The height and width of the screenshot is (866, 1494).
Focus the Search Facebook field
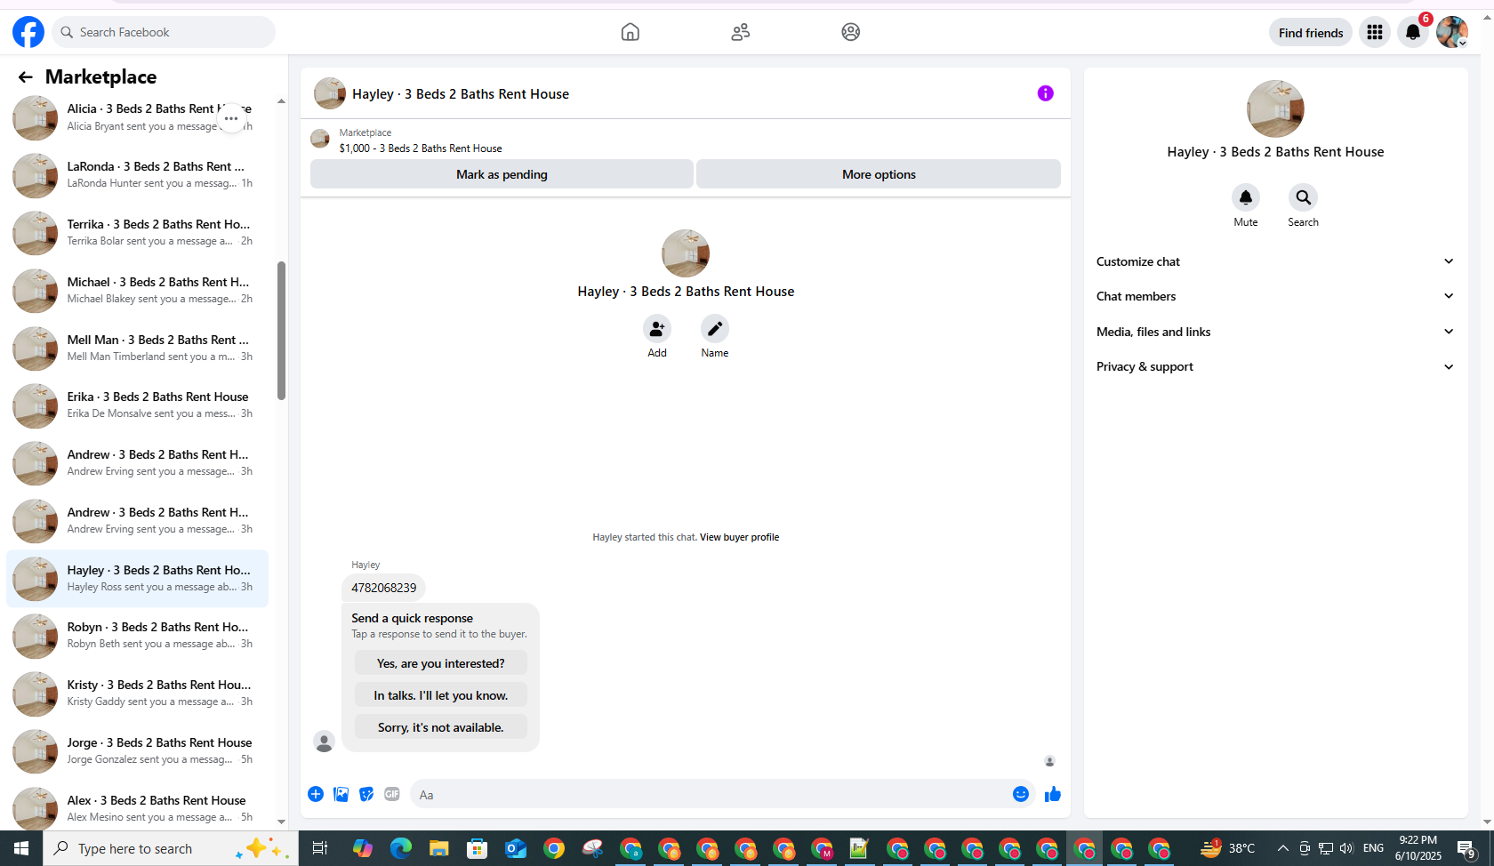[164, 32]
